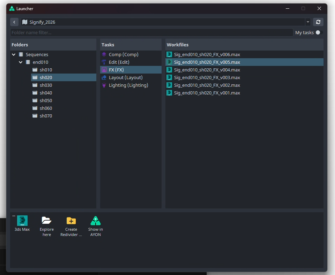Select folder sh030
The image size is (335, 275).
pyautogui.click(x=64, y=85)
